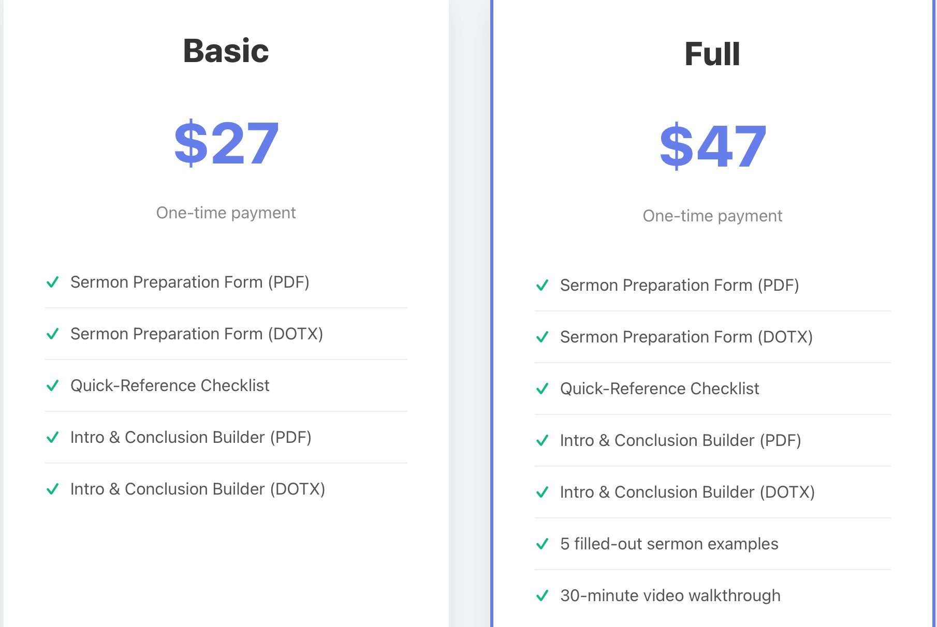The width and height of the screenshot is (937, 627).
Task: Click Full plan's Sermon Preparation Form (PDF) checkmark
Action: pos(542,285)
